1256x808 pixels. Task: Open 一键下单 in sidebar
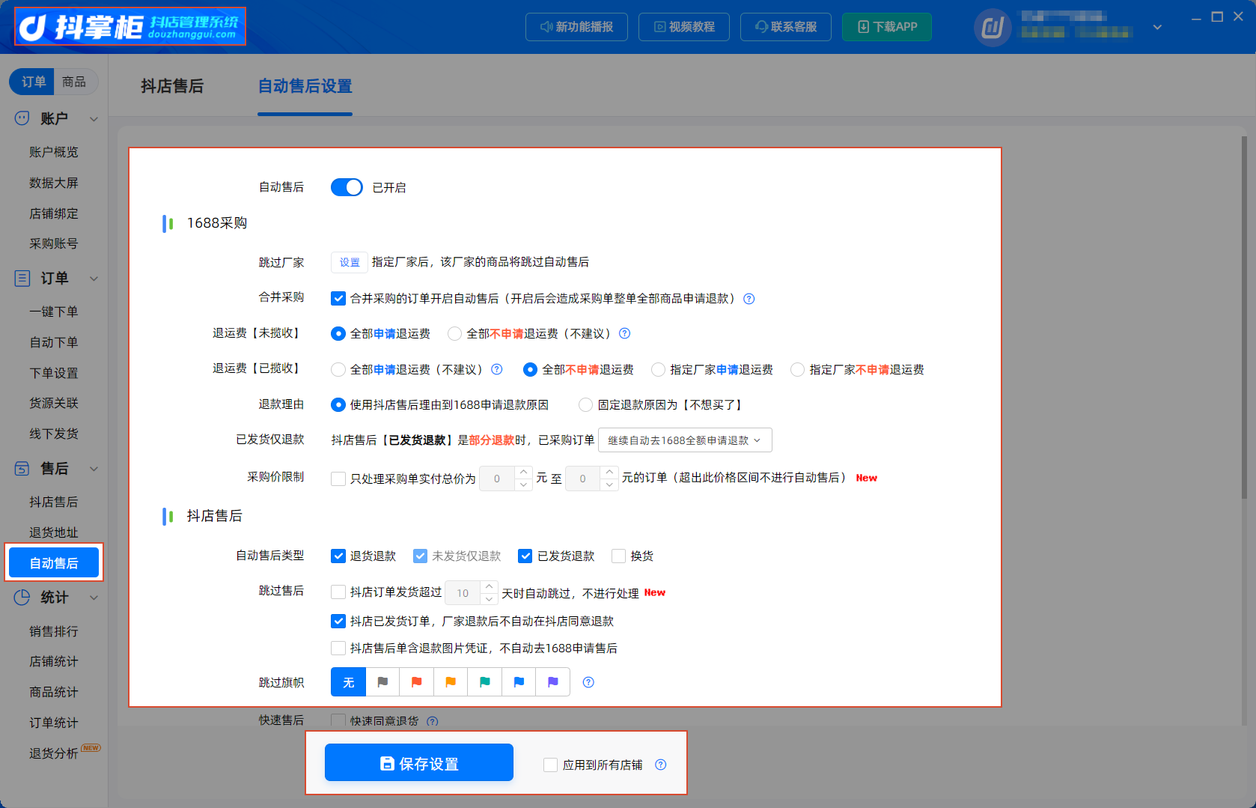[x=54, y=312]
